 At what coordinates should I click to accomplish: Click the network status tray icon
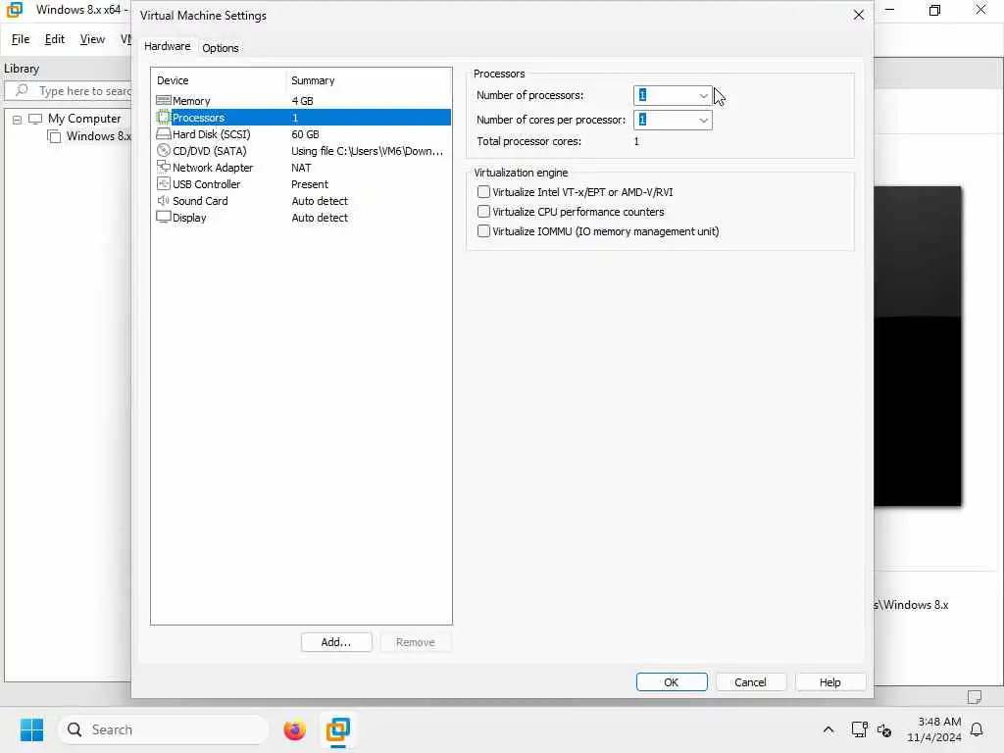pyautogui.click(x=859, y=729)
